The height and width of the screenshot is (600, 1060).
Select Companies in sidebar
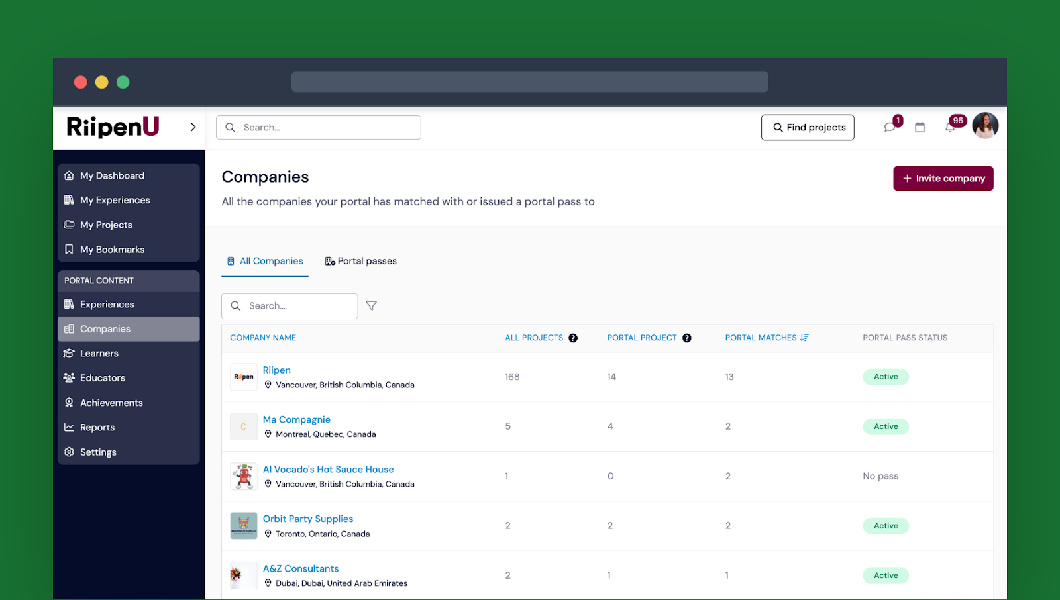point(129,329)
